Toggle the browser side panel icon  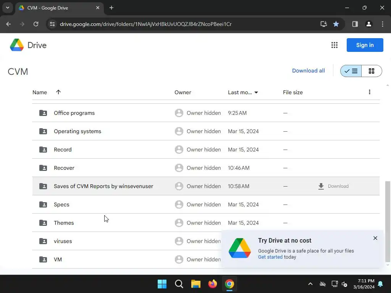(355, 24)
